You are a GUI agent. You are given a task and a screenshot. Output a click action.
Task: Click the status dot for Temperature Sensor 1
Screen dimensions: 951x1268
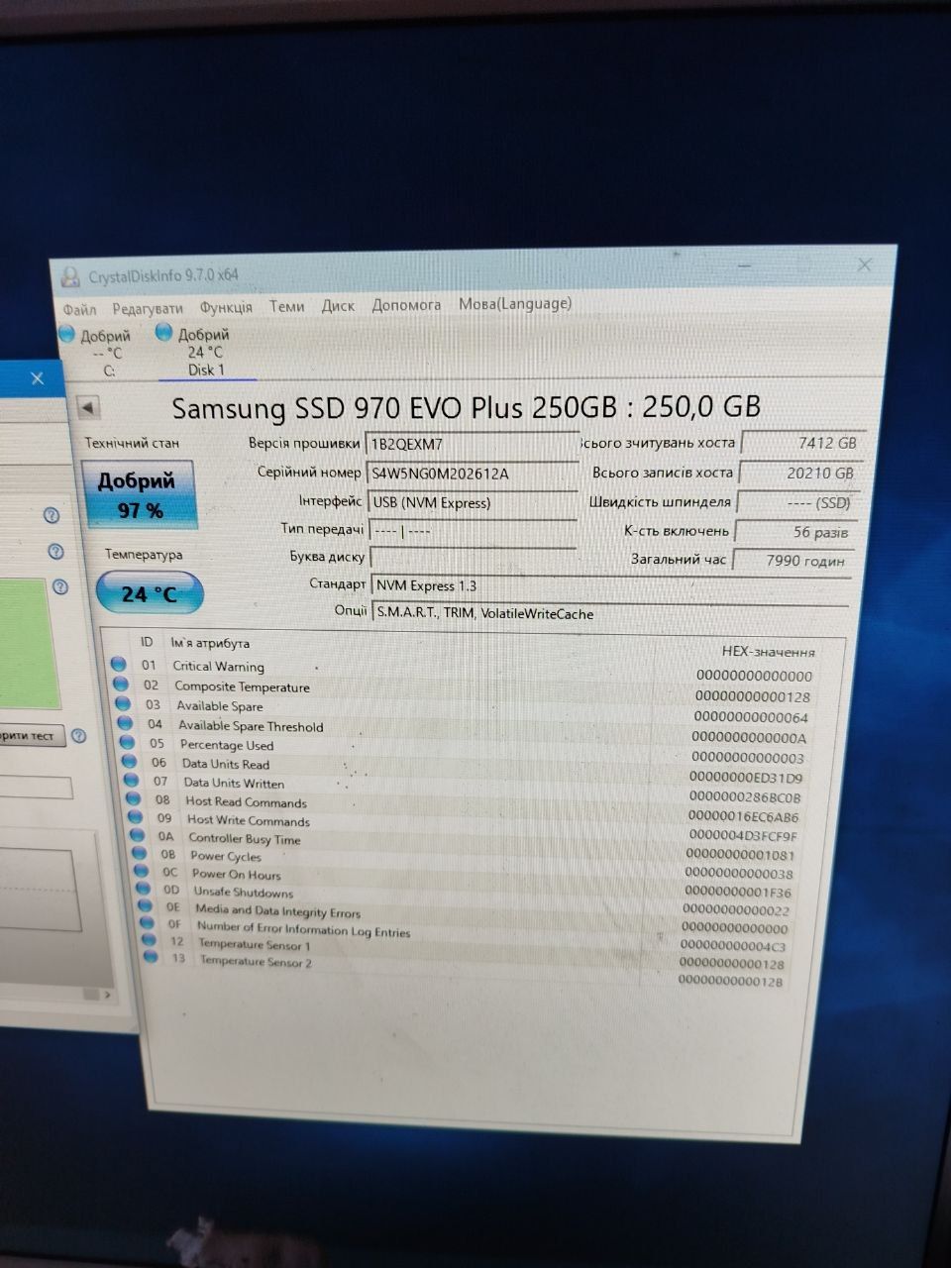tap(149, 940)
